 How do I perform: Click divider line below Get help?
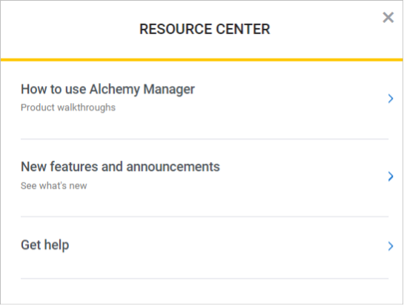click(205, 278)
